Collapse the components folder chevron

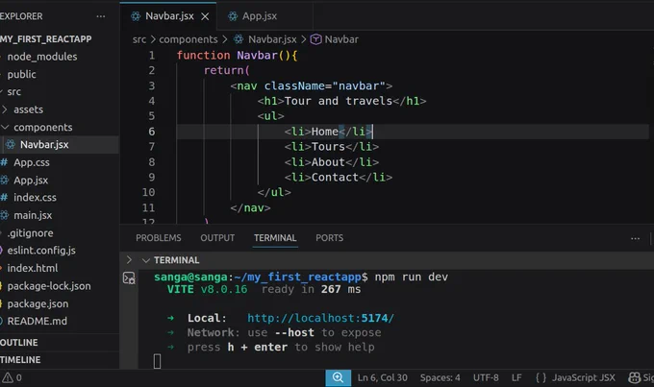pos(5,127)
